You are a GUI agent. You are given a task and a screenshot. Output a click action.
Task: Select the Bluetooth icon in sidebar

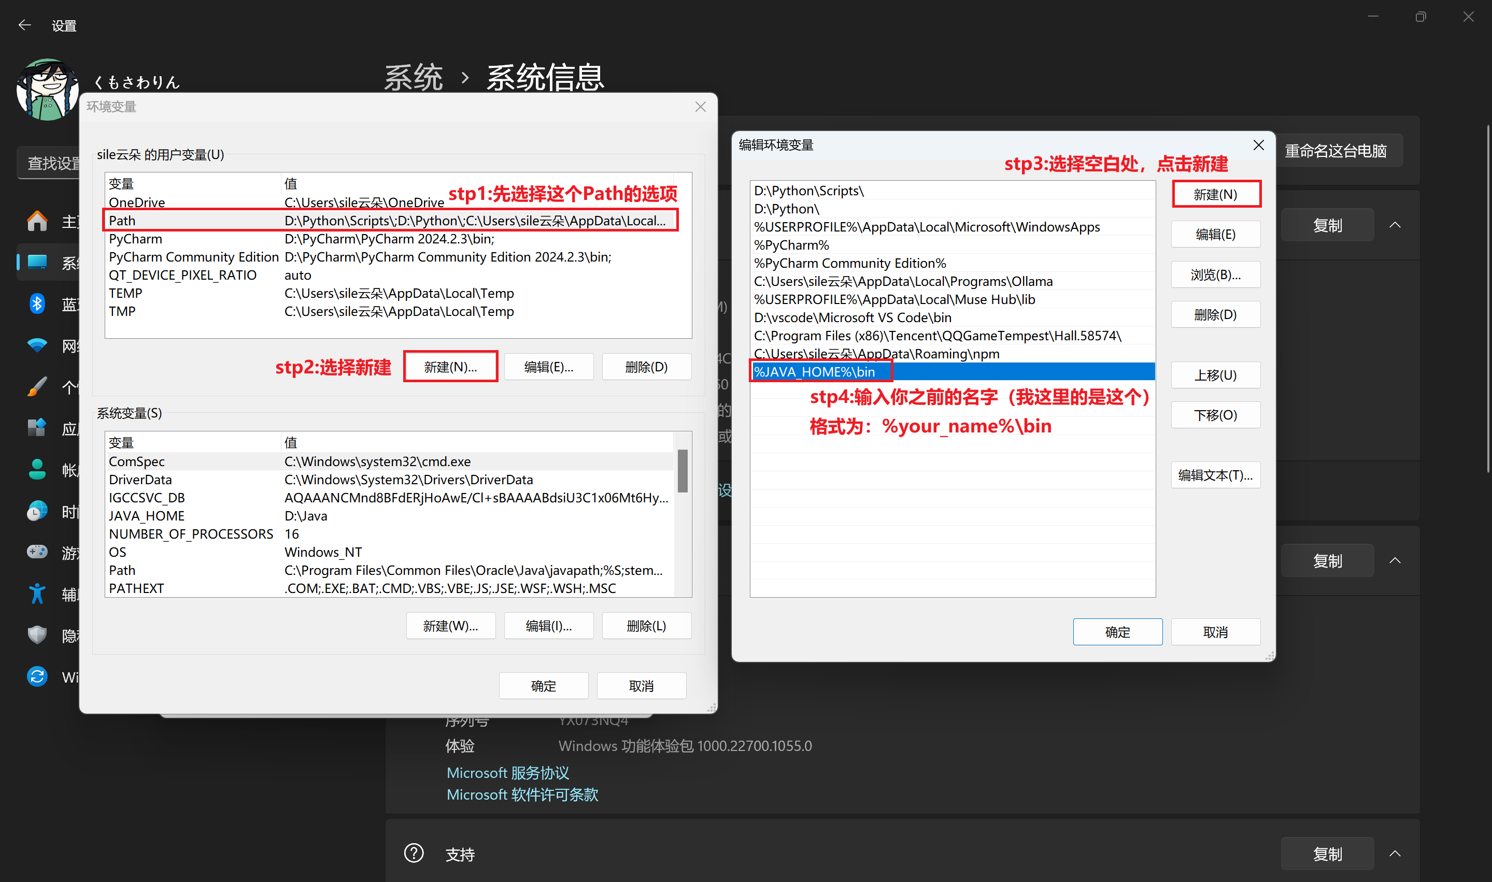tap(37, 303)
